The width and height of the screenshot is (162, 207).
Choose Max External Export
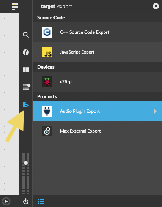(98, 131)
